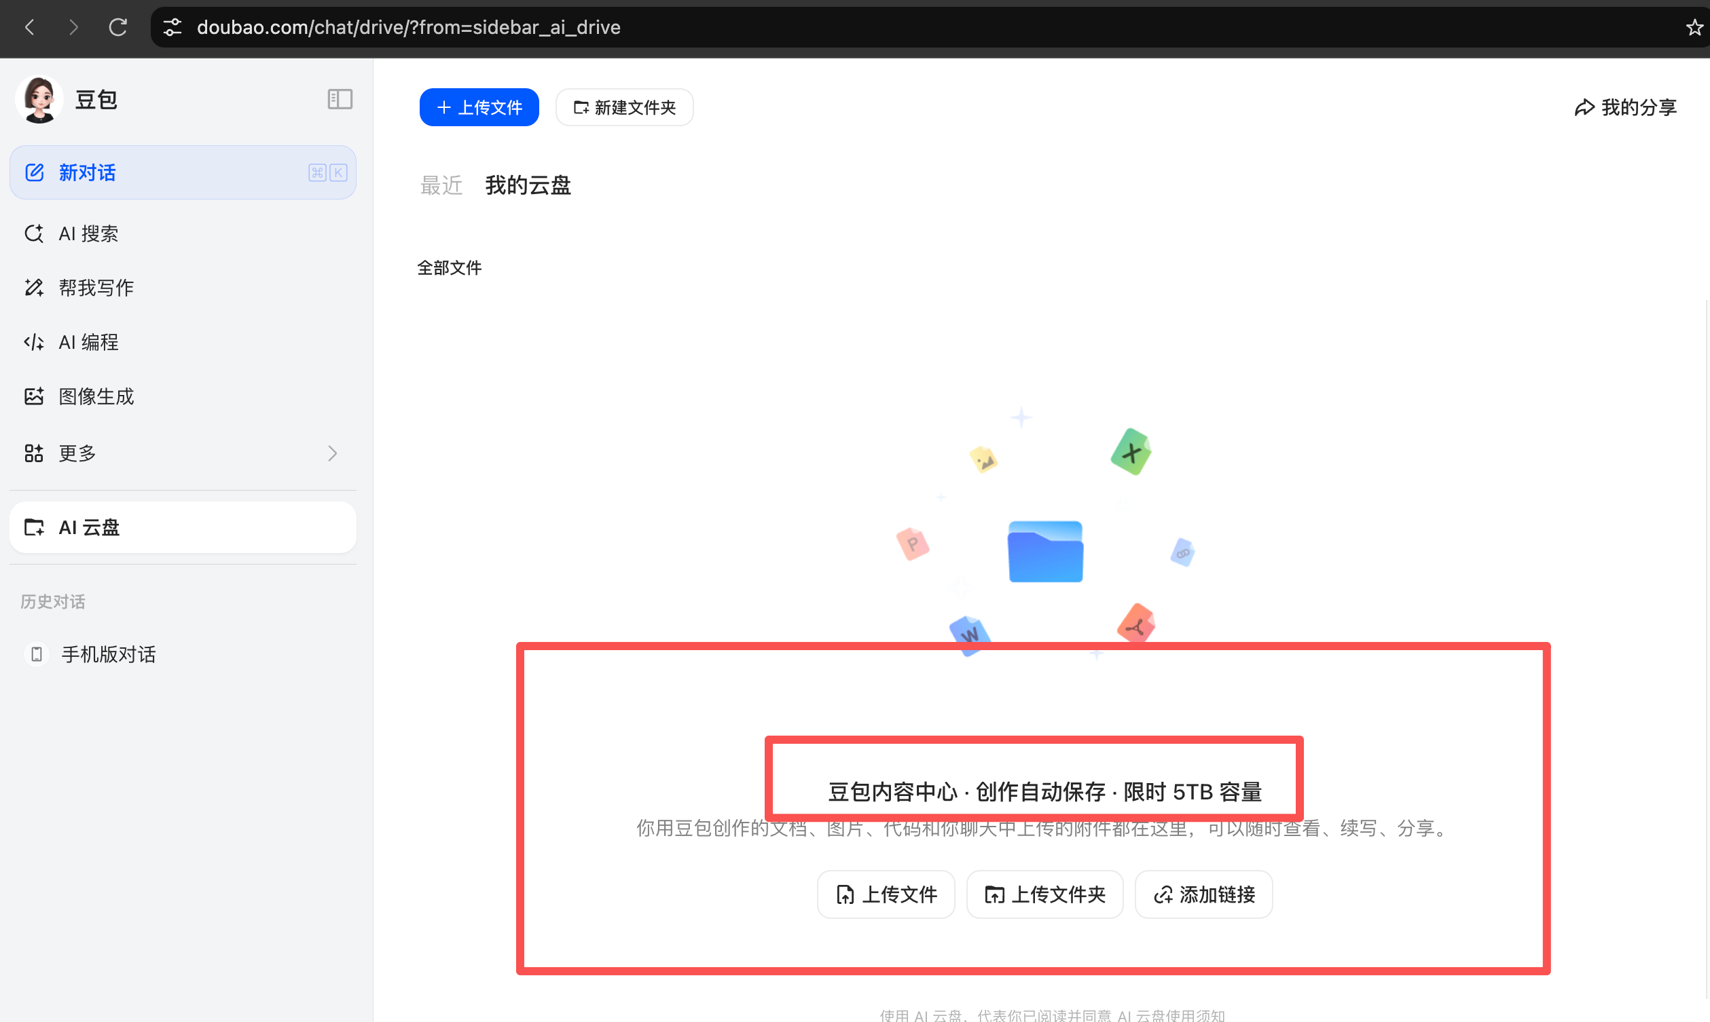Viewport: 1710px width, 1022px height.
Task: Click the AI 云盘 folder icon
Action: coord(34,527)
